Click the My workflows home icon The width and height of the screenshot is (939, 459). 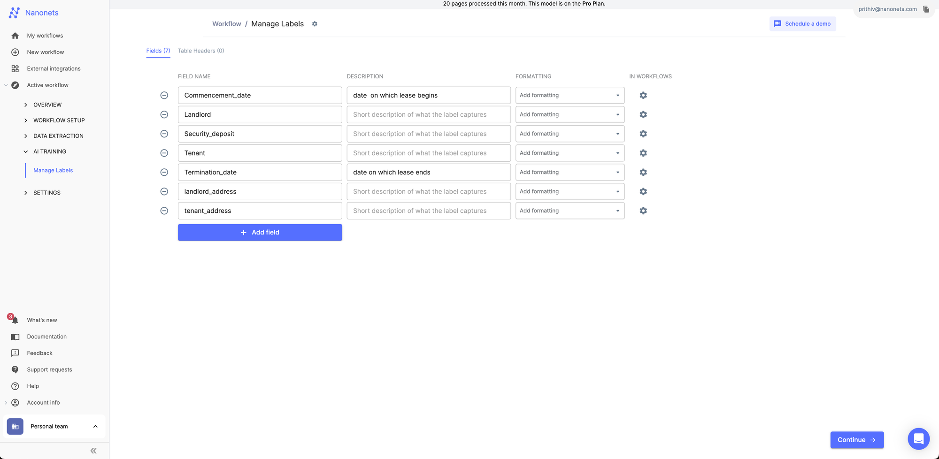click(x=15, y=36)
